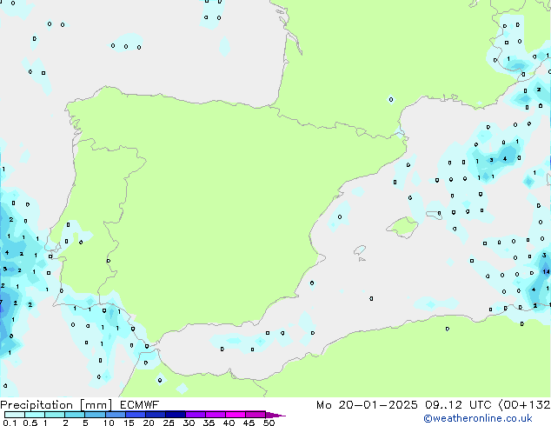Click the Precipitation [mm] title text
Viewport: 551px width, 426px height.
coord(56,405)
